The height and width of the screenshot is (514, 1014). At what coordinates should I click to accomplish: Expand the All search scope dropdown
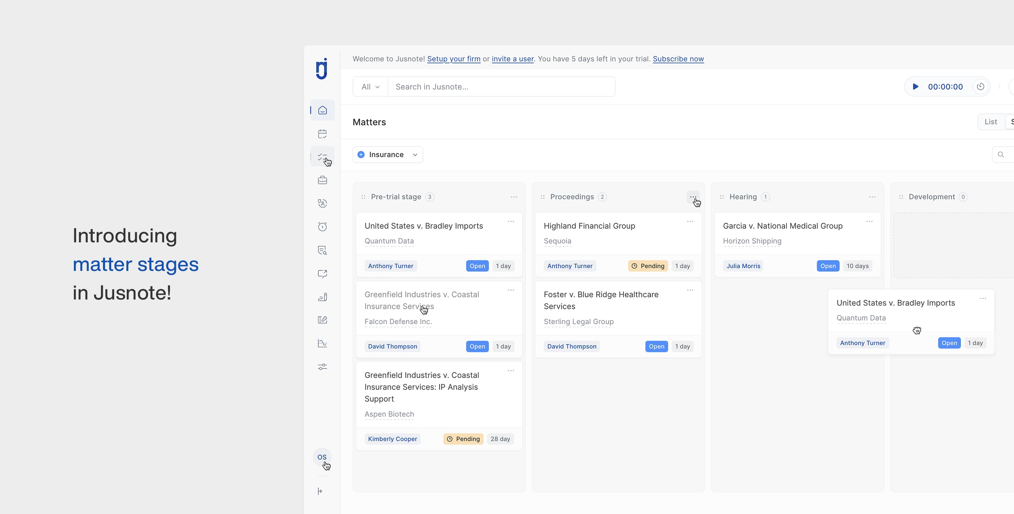point(370,86)
